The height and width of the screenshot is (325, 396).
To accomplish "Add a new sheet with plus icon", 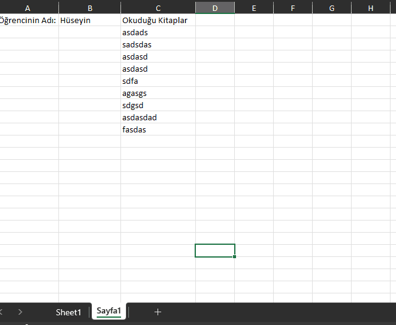I will (x=158, y=312).
